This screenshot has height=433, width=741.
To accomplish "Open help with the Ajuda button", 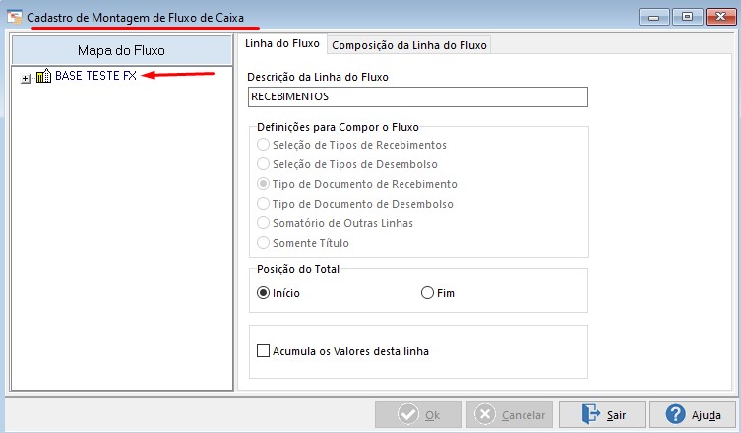I will click(693, 414).
